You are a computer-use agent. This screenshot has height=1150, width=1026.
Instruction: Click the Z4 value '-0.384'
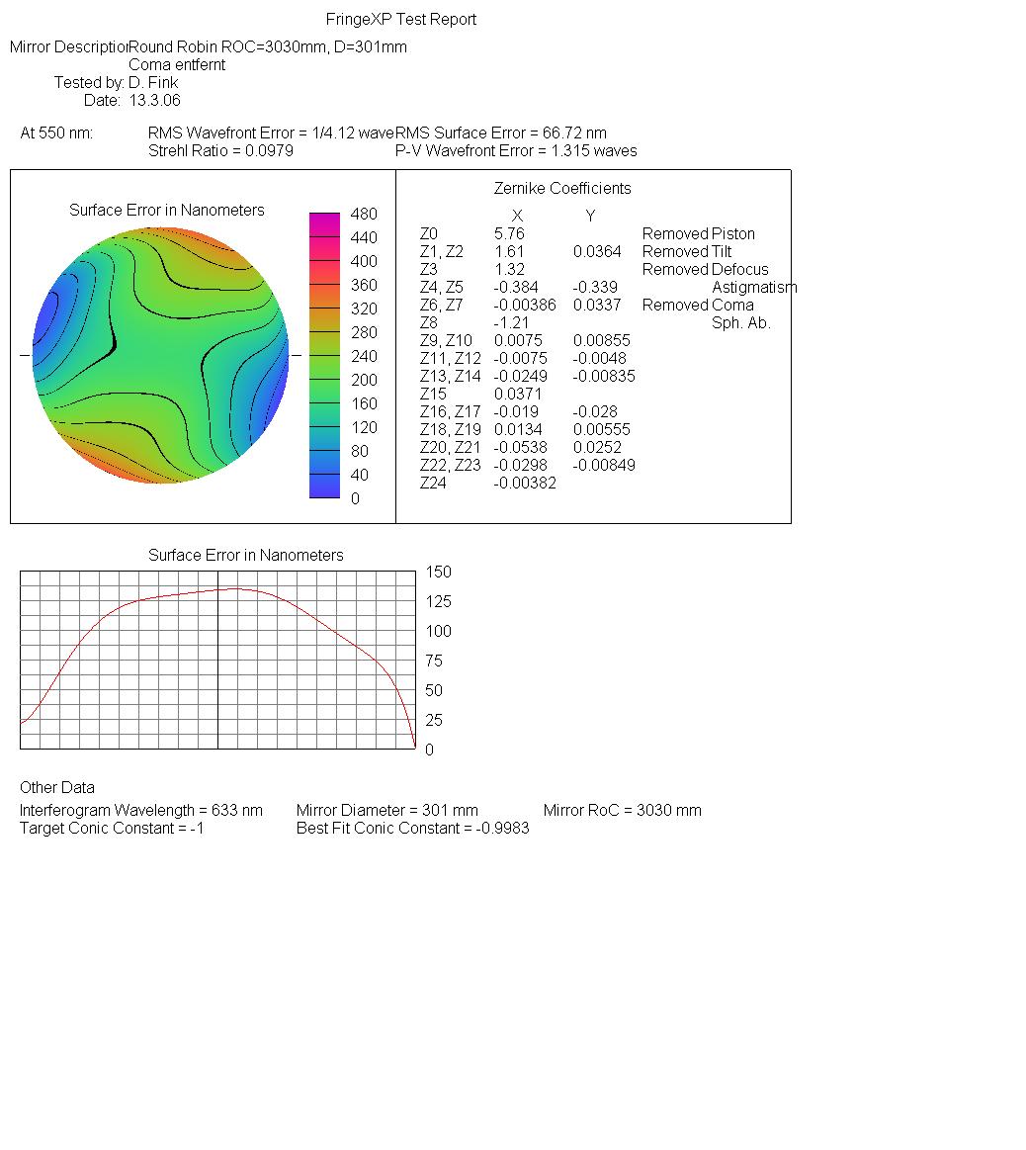(516, 288)
